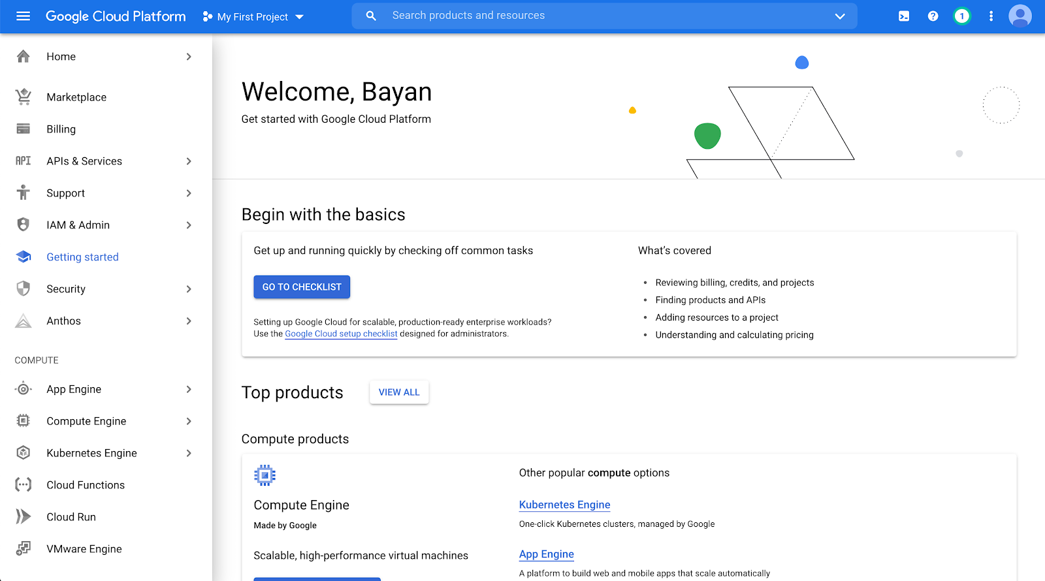1045x581 pixels.
Task: Open the three-dot settings menu
Action: point(991,16)
